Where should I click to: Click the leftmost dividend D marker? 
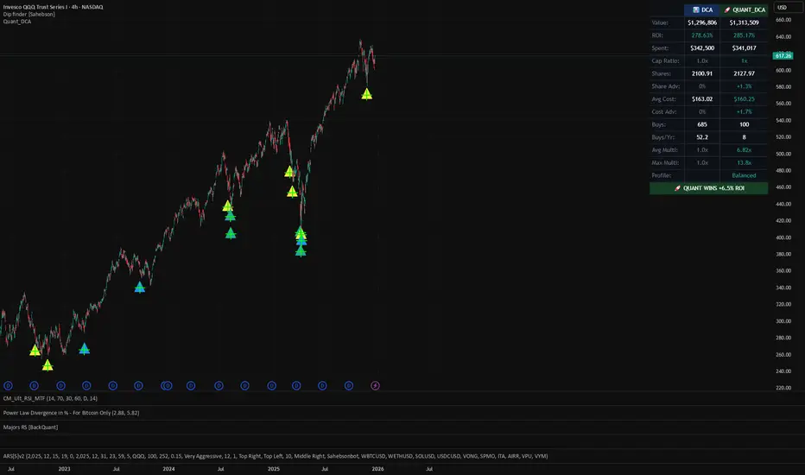point(8,386)
